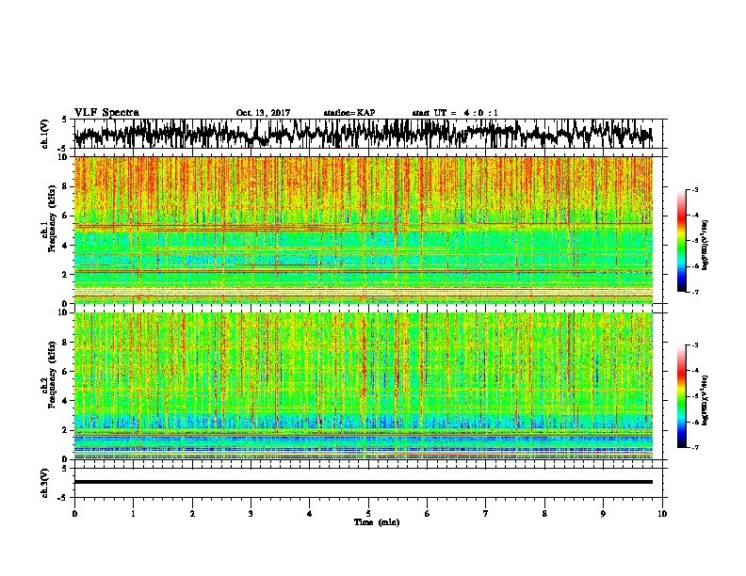746x576 pixels.
Task: Click the ch.1 colorbar "log(PSD)" label
Action: click(705, 246)
